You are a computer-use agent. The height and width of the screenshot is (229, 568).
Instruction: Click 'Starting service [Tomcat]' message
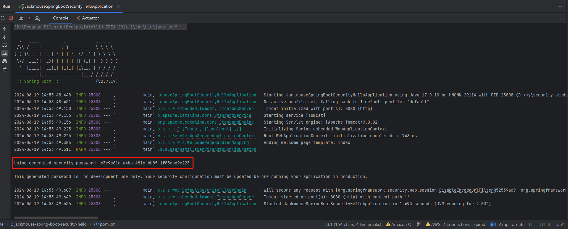294,116
